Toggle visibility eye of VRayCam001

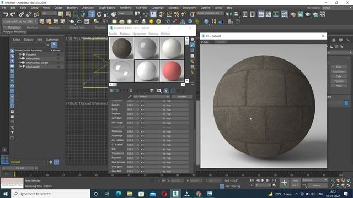20,59
